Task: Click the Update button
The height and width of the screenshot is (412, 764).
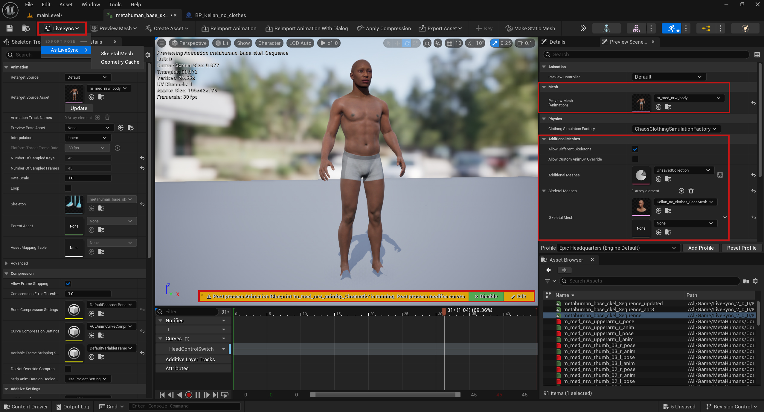Action: (79, 108)
